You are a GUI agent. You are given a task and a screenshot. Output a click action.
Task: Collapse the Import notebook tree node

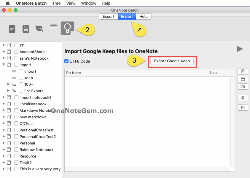pyautogui.click(x=4, y=65)
